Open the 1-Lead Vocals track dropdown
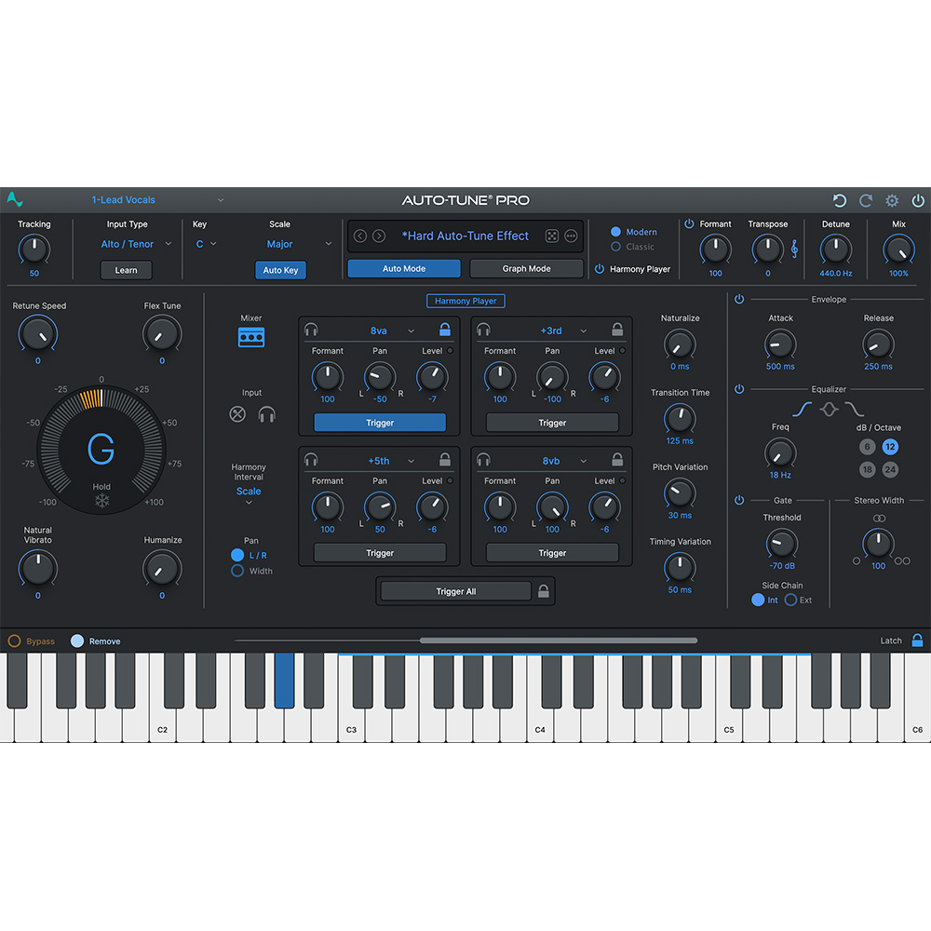Image resolution: width=931 pixels, height=931 pixels. pos(157,200)
